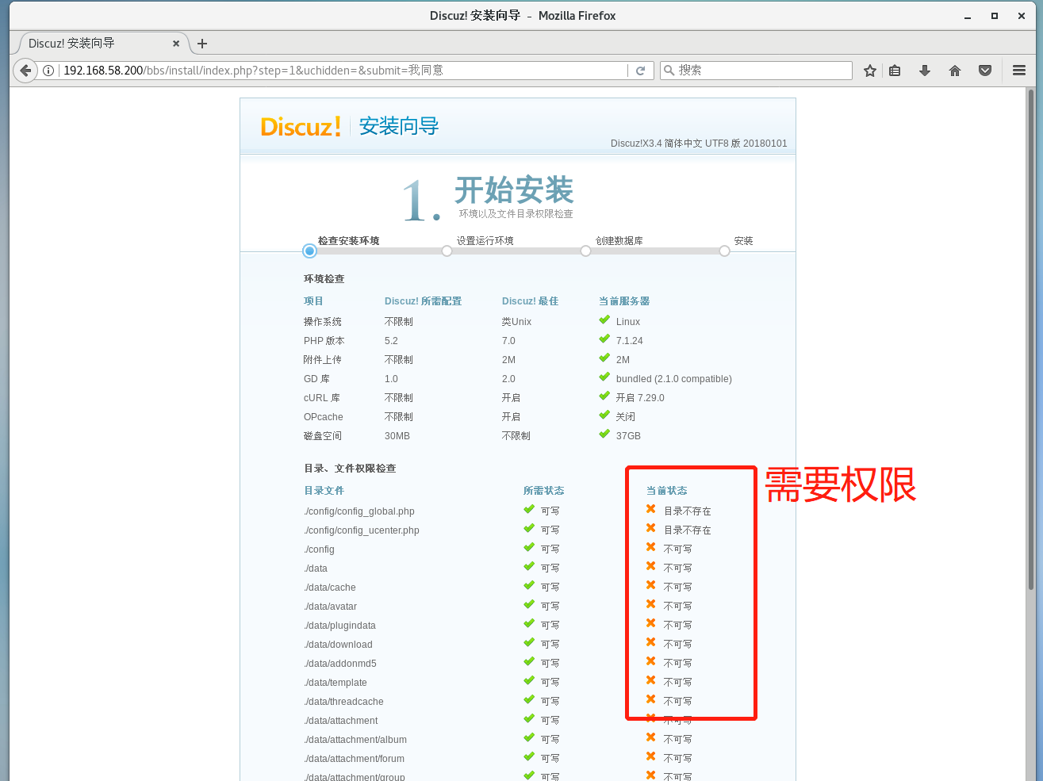1043x781 pixels.
Task: Go to the Firefox home page
Action: pos(955,71)
